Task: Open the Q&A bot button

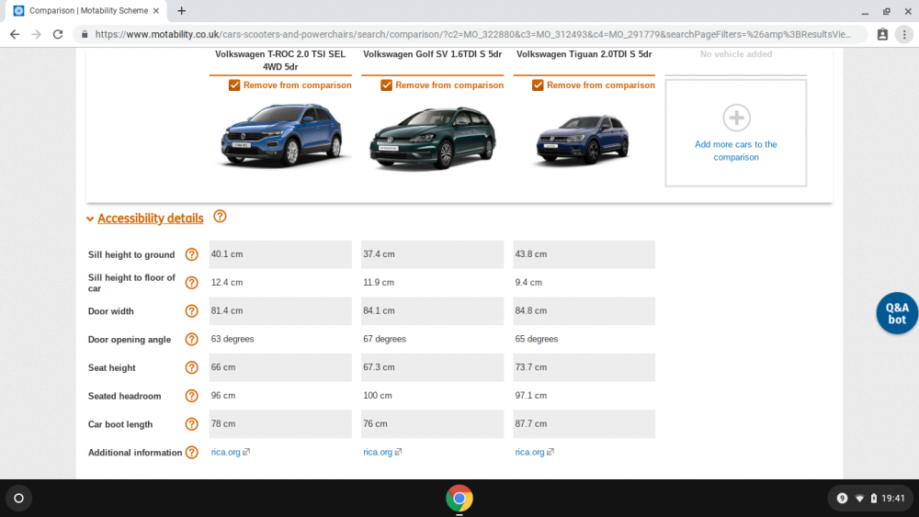Action: point(897,313)
